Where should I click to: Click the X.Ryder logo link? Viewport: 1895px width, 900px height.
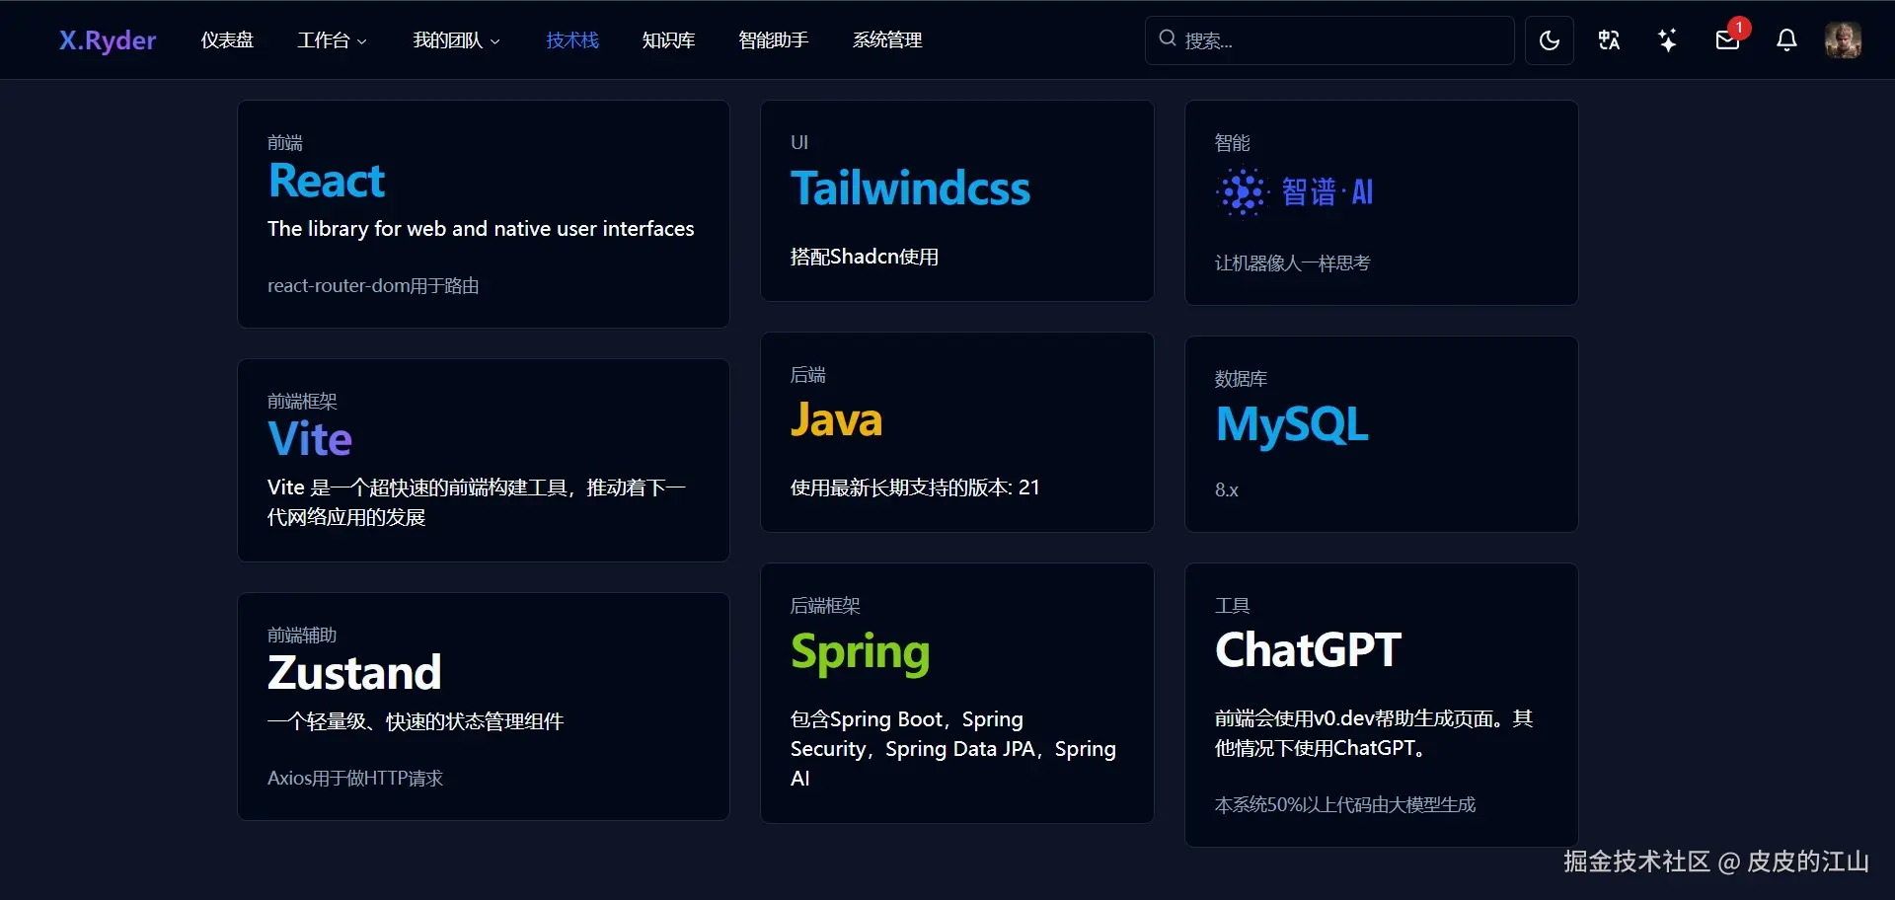pos(108,40)
